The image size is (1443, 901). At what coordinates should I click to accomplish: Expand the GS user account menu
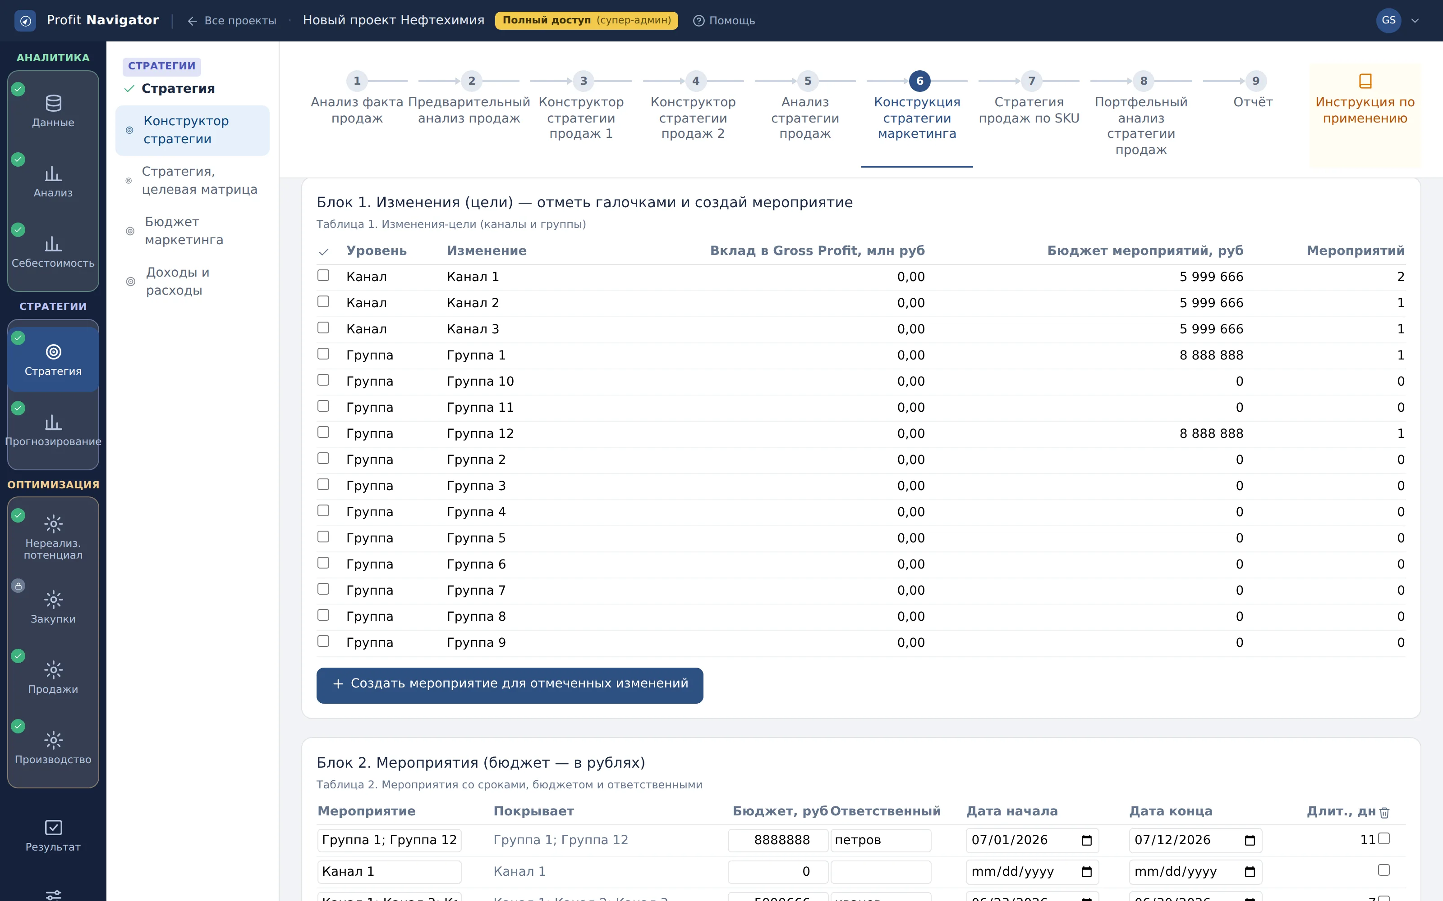tap(1415, 21)
